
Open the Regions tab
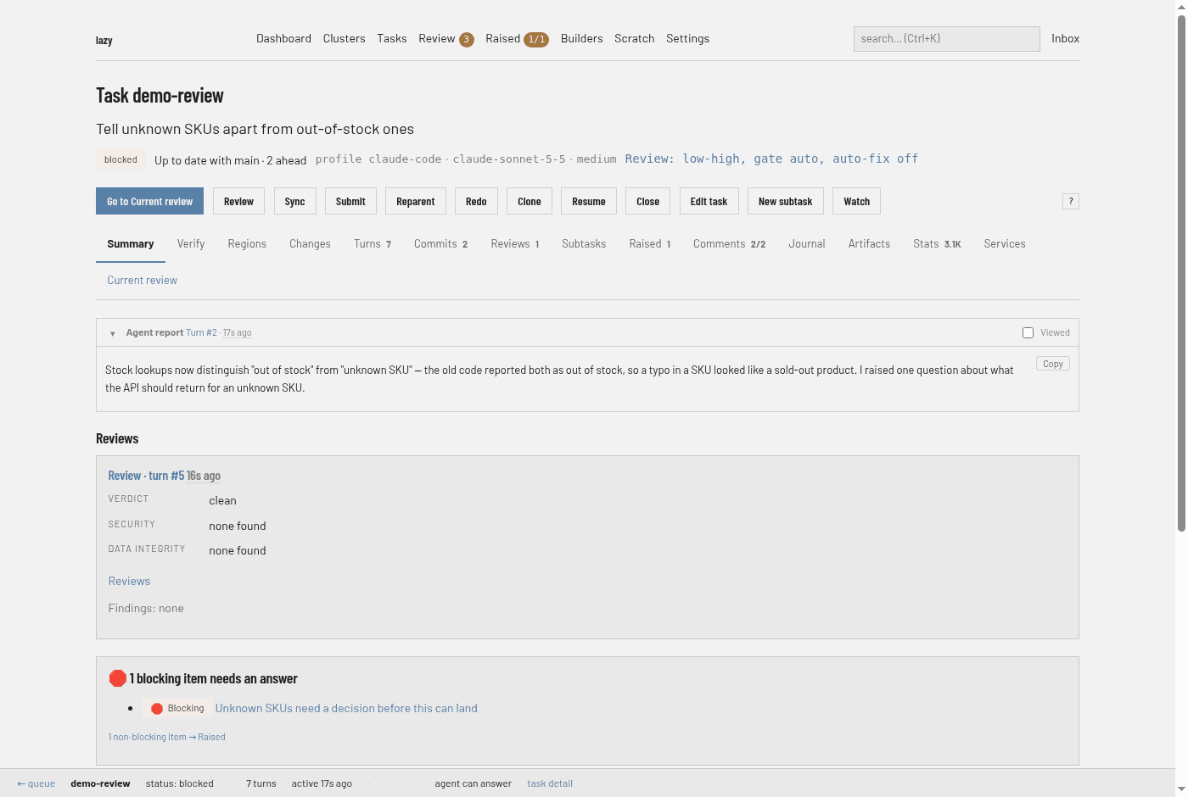pyautogui.click(x=247, y=244)
